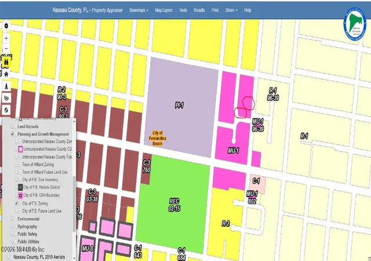
Task: Enable the Land Records layer checkbox
Action: point(12,126)
